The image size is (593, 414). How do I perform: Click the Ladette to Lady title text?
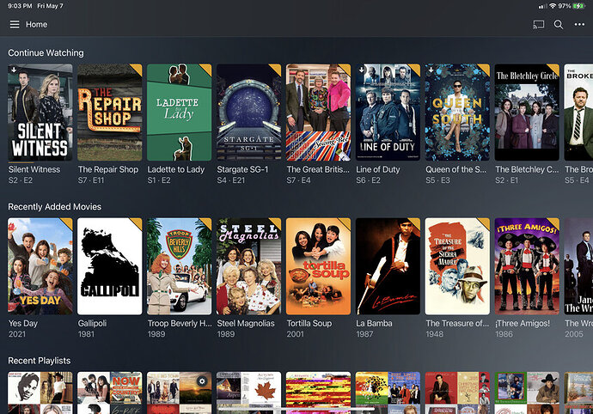176,169
